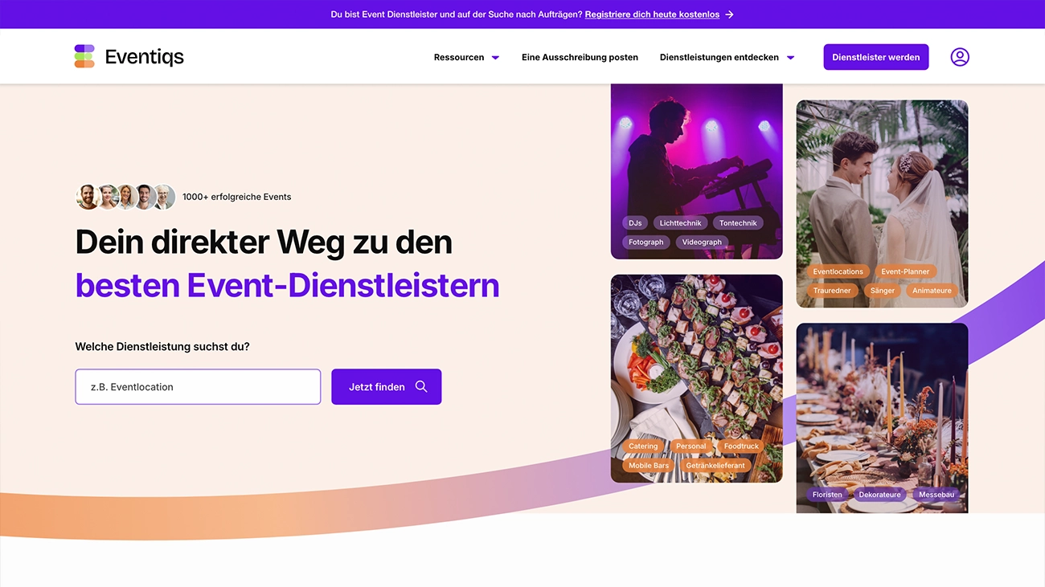Image resolution: width=1045 pixels, height=587 pixels.
Task: Select the DJs category tag
Action: tap(634, 222)
